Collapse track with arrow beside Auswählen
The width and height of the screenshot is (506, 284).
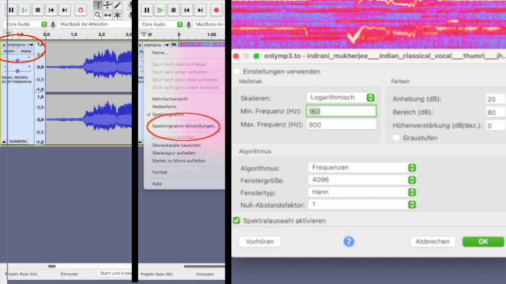click(4, 141)
